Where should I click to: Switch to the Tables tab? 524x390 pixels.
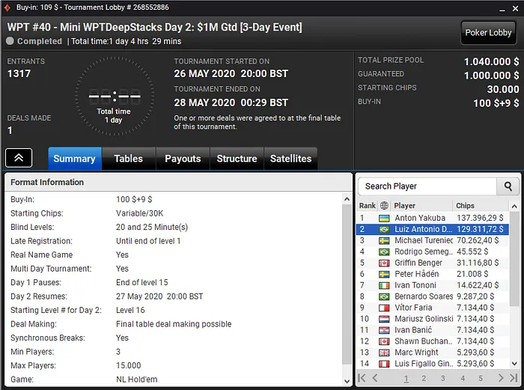[128, 159]
